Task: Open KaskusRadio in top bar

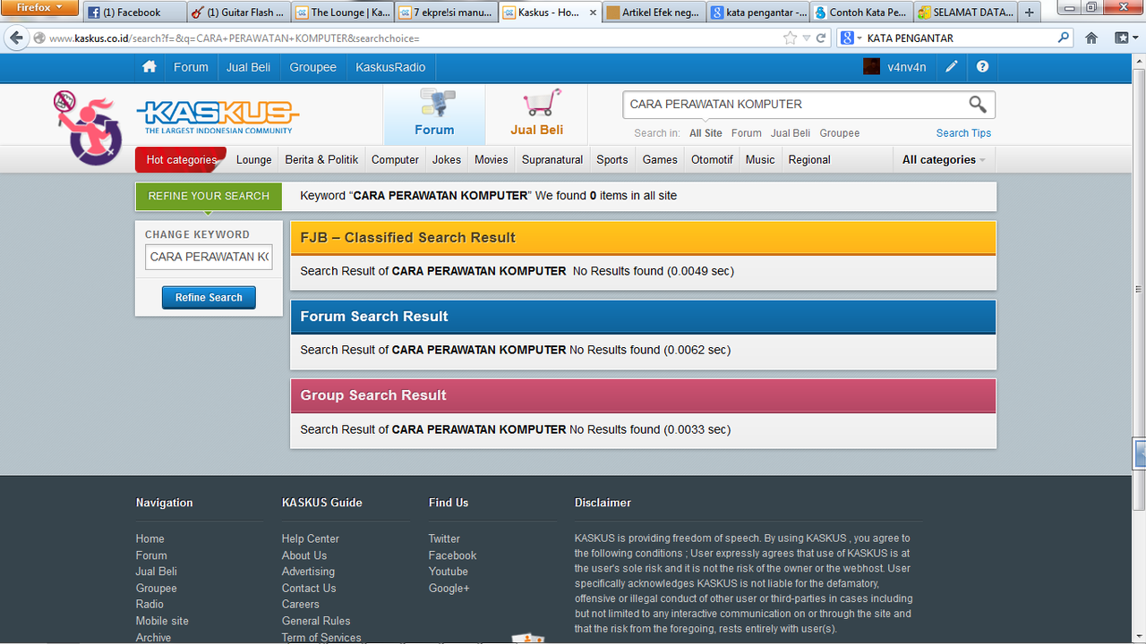Action: 390,67
